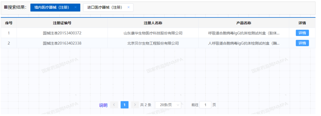Click registration number 国械注准20153400372

62,33
